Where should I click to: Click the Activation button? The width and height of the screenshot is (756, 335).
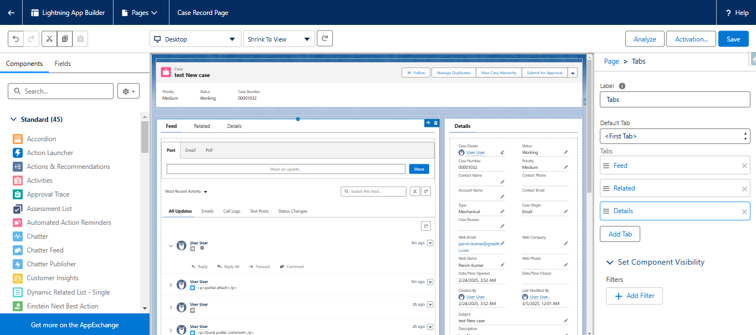pos(691,39)
